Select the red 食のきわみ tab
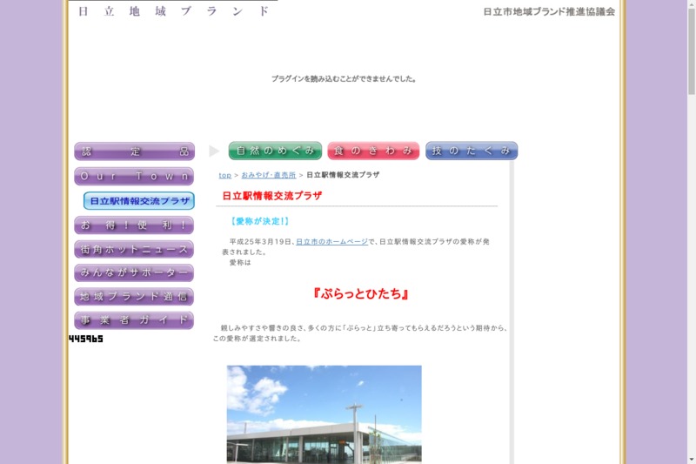 tap(373, 151)
